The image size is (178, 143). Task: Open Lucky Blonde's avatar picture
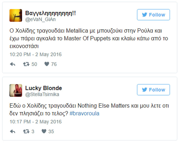click(x=16, y=90)
